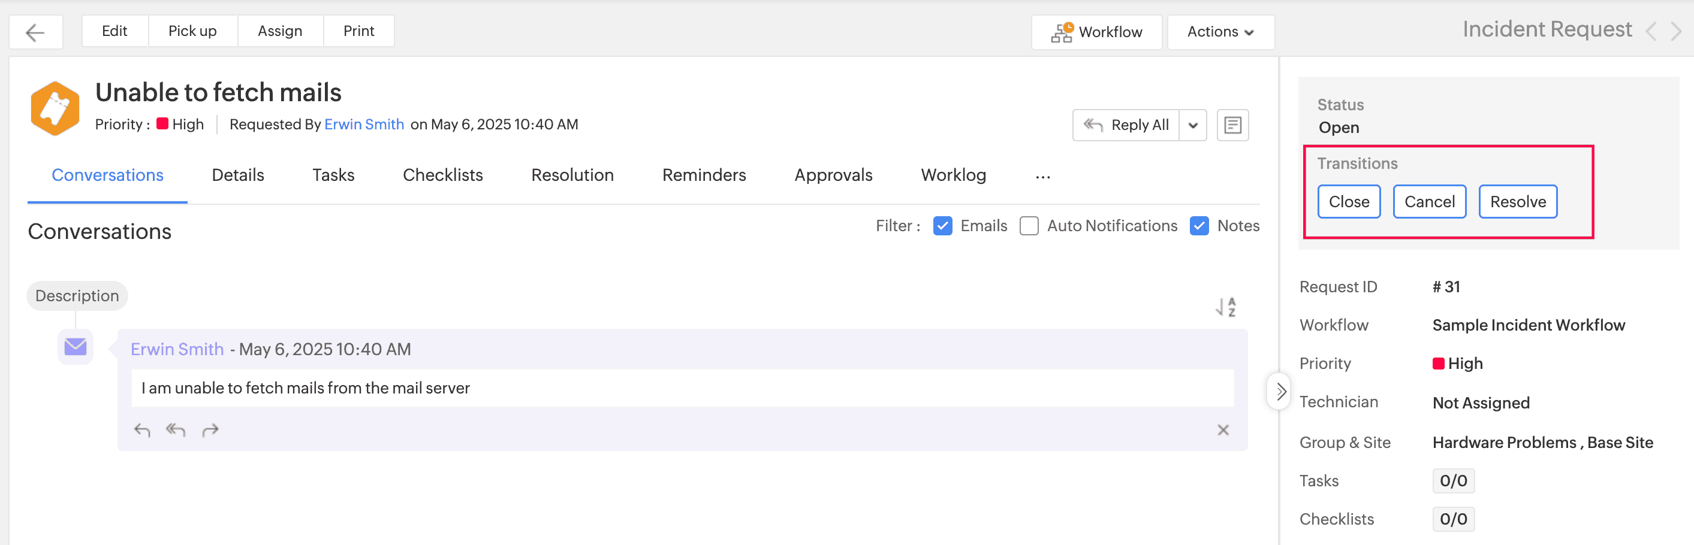The height and width of the screenshot is (545, 1694).
Task: Open the Actions dropdown
Action: (x=1220, y=32)
